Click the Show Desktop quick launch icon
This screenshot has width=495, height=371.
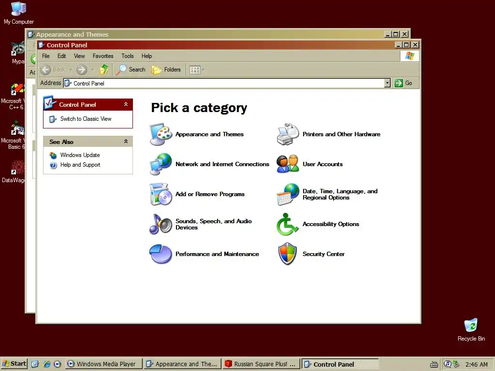point(35,364)
